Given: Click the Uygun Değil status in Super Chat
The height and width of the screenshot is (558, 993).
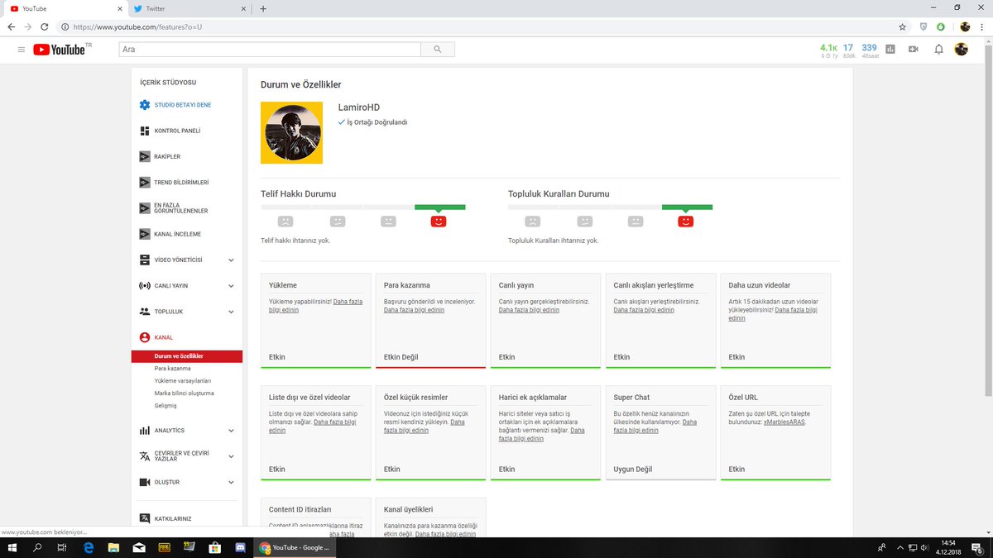Looking at the screenshot, I should click(633, 469).
